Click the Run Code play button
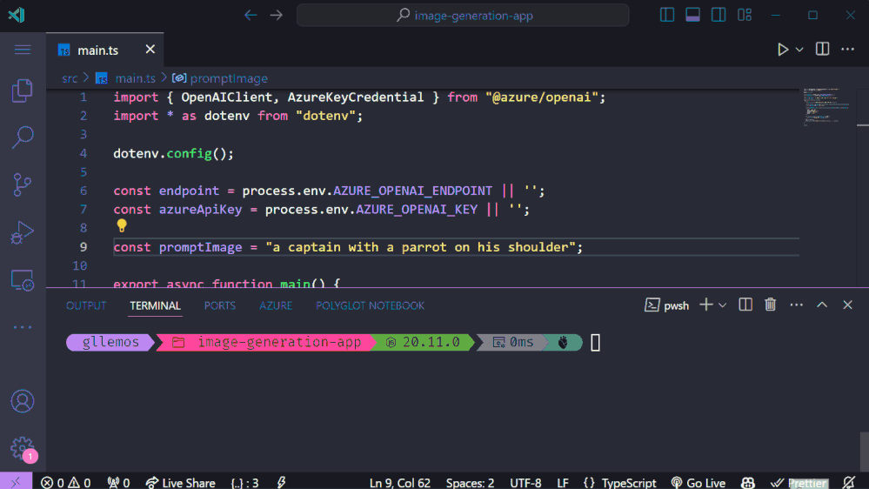Viewport: 869px width, 489px height. click(783, 50)
